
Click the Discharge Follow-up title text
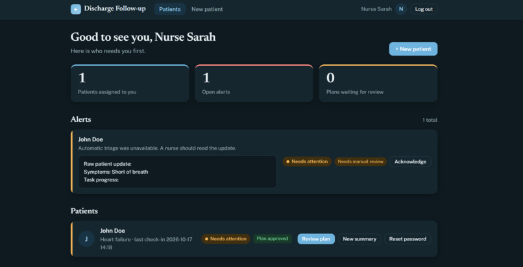pyautogui.click(x=115, y=9)
